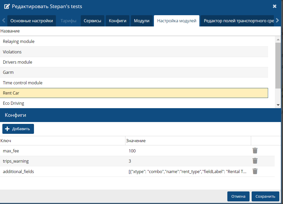Click the additional_fields key cell
This screenshot has height=204, width=283.
pyautogui.click(x=63, y=172)
